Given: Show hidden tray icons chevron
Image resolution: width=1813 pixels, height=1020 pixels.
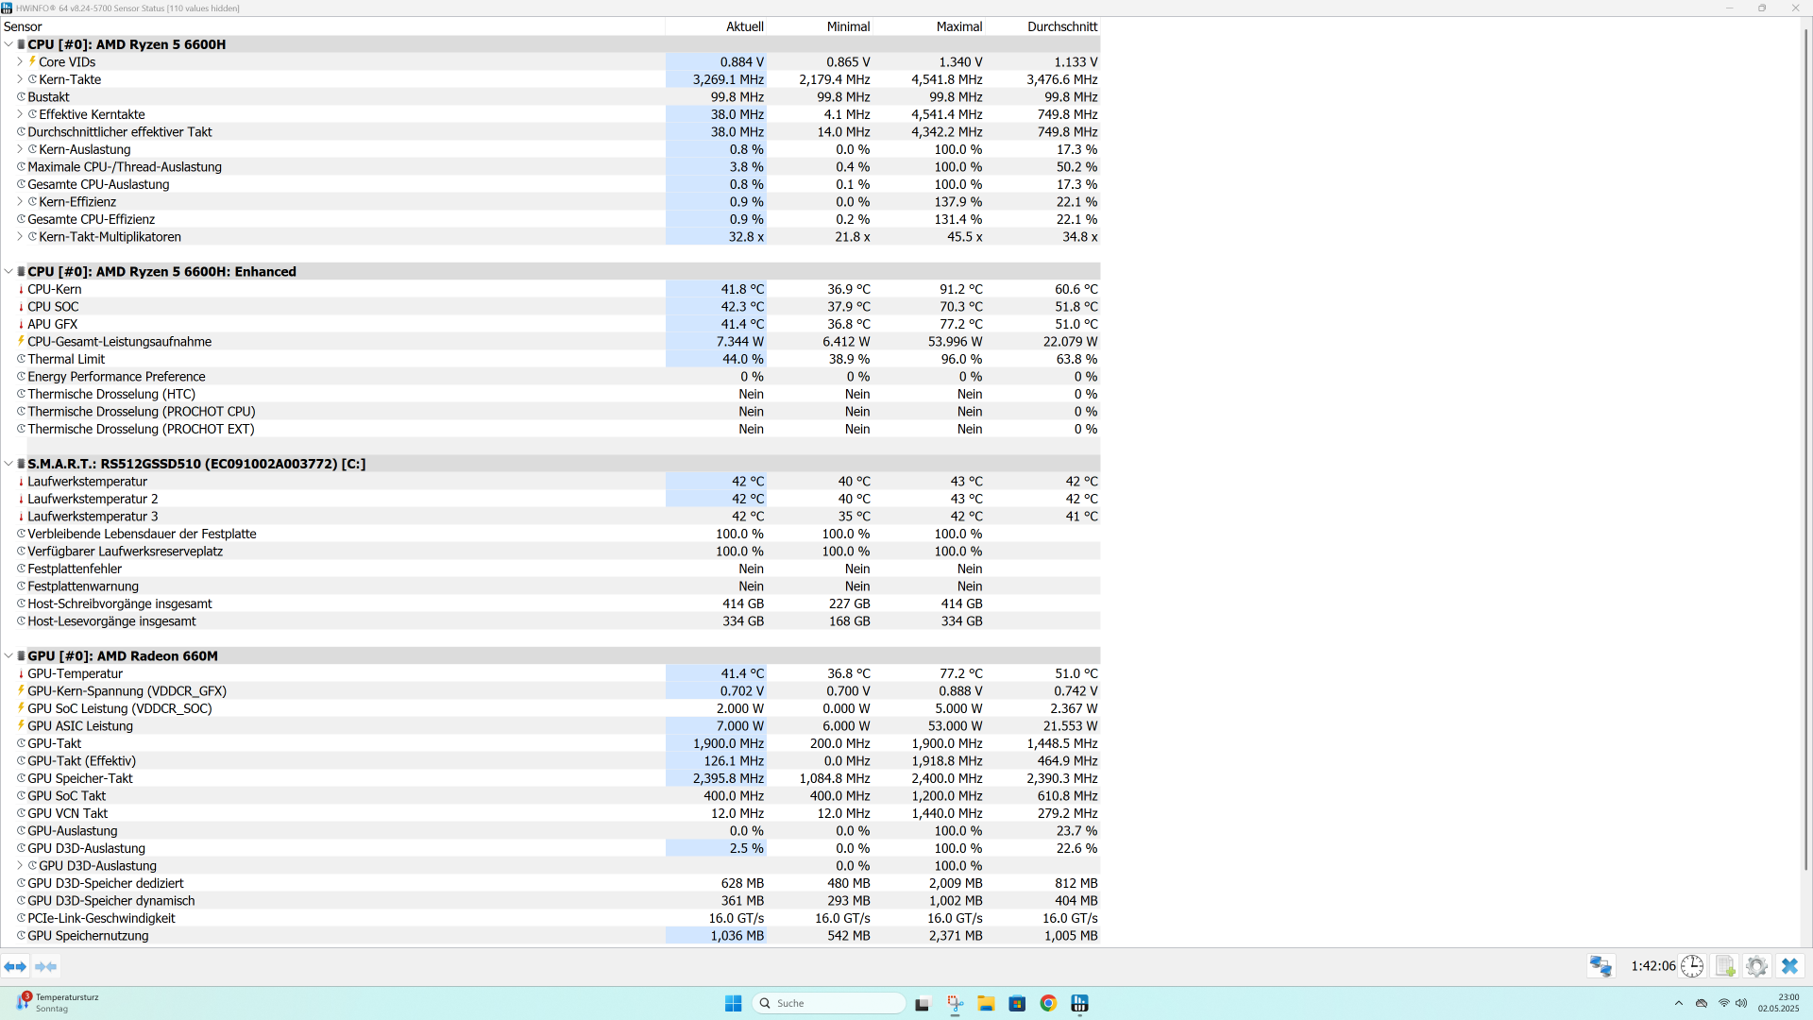Looking at the screenshot, I should pyautogui.click(x=1678, y=1003).
